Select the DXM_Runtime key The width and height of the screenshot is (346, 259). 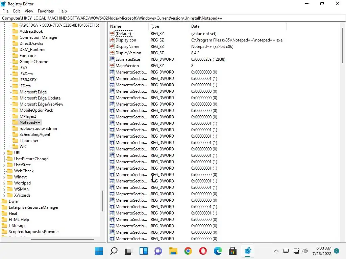(32, 50)
